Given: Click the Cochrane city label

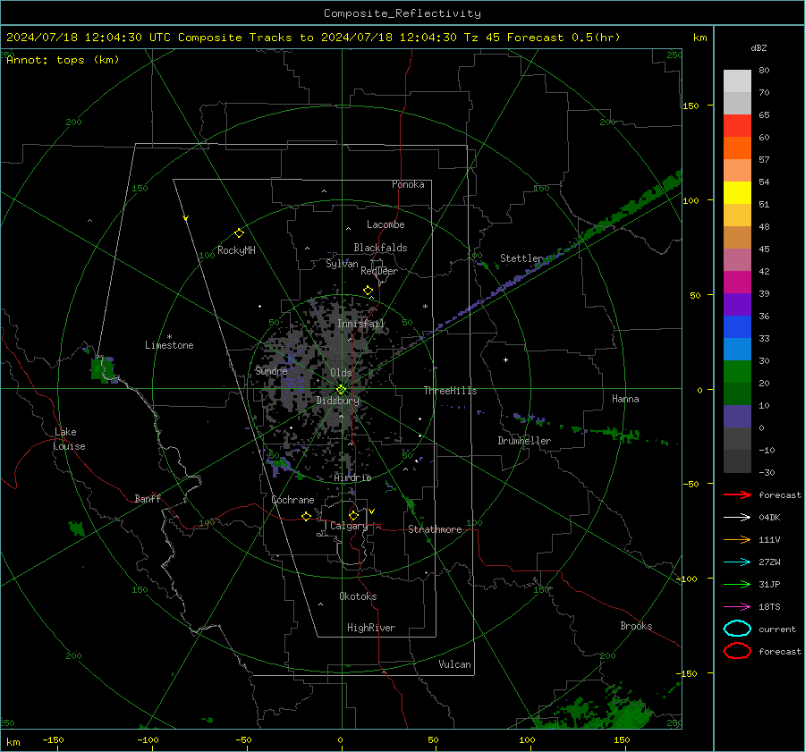Looking at the screenshot, I should (292, 500).
